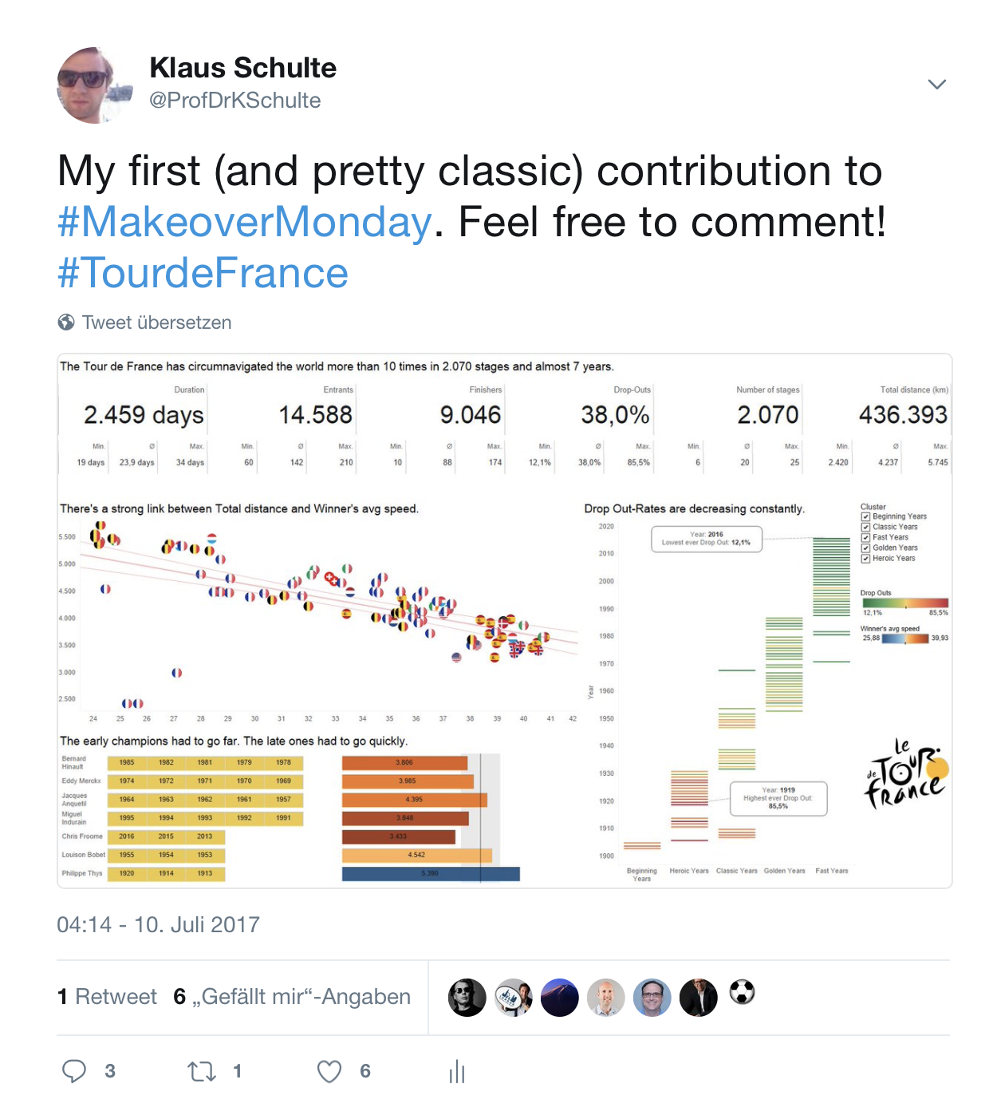The height and width of the screenshot is (1111, 989).
Task: Open the #TourdeFrance hashtag link
Action: pos(203,273)
